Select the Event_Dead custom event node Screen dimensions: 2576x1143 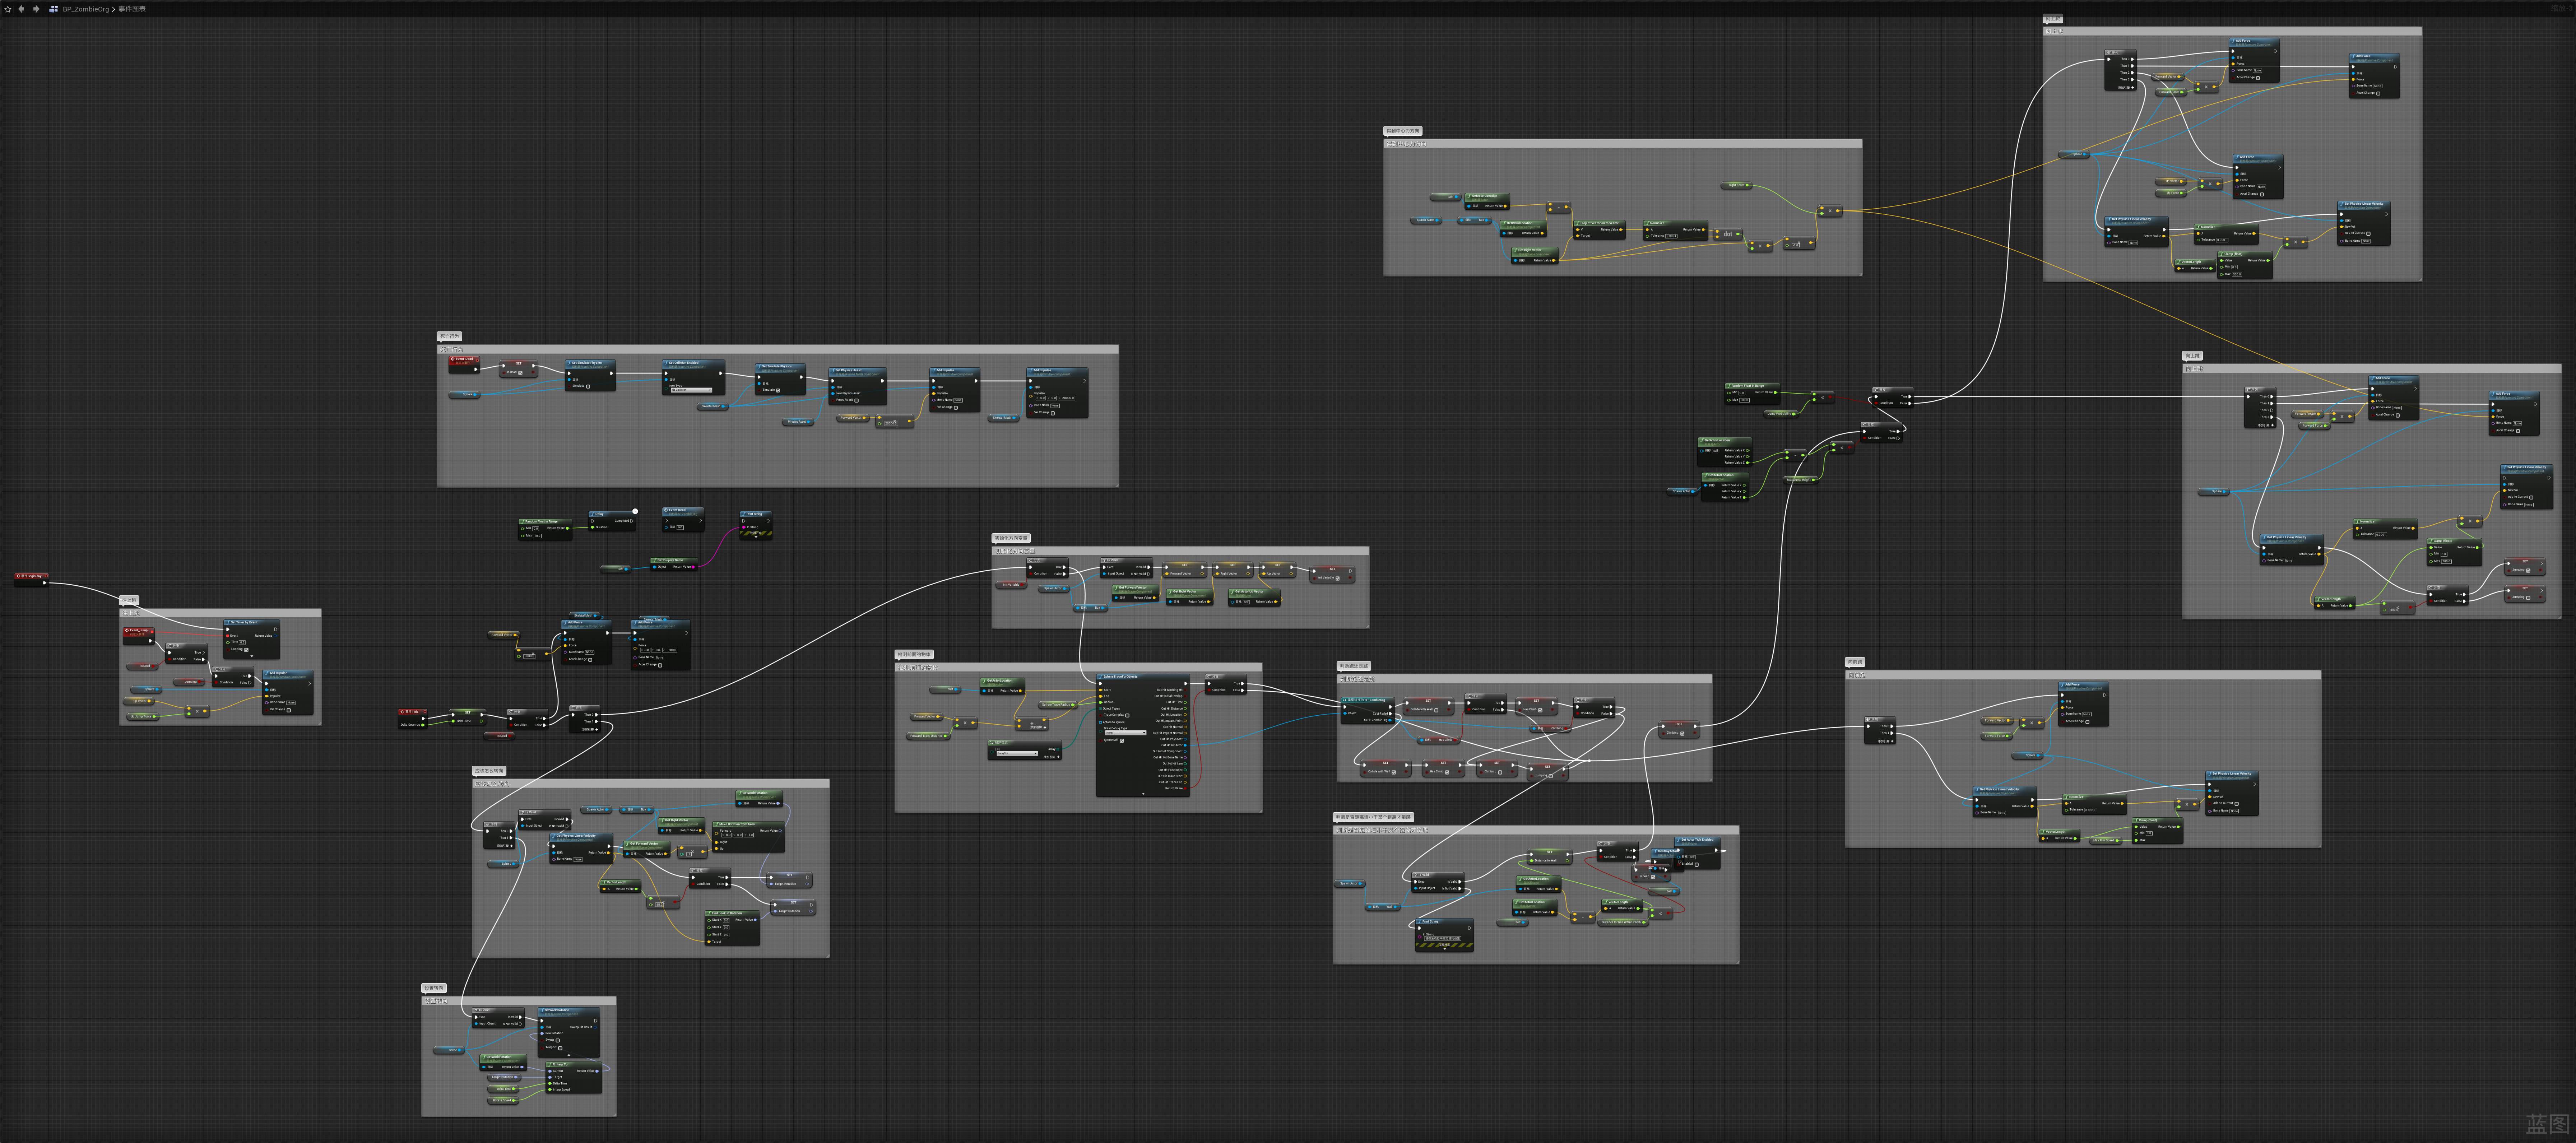click(x=464, y=364)
